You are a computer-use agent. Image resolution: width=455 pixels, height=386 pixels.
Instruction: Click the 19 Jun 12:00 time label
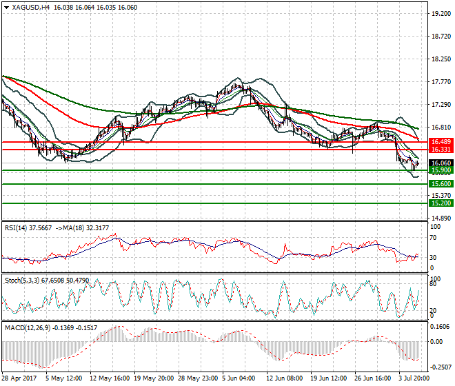coord(329,378)
